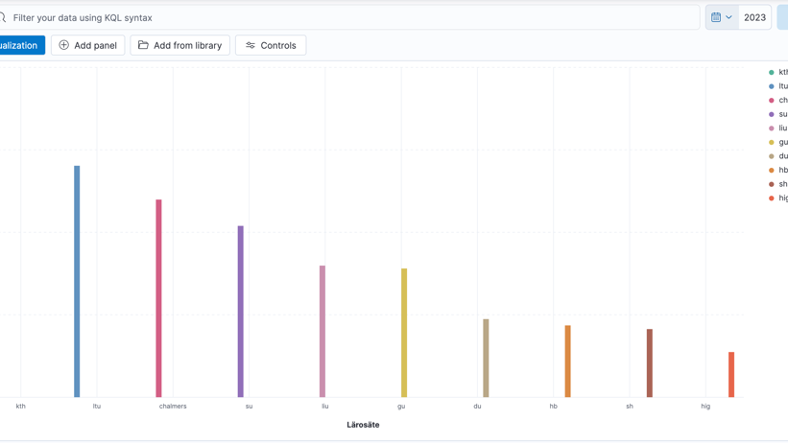Screen dimensions: 788x443
Task: Click the Add panel button
Action: 88,45
